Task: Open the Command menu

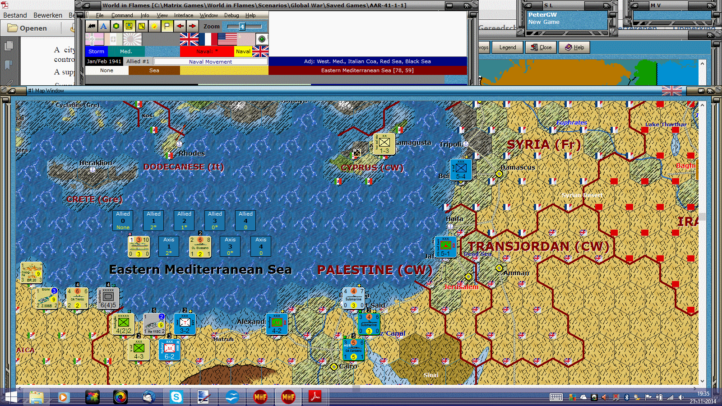Action: (122, 15)
